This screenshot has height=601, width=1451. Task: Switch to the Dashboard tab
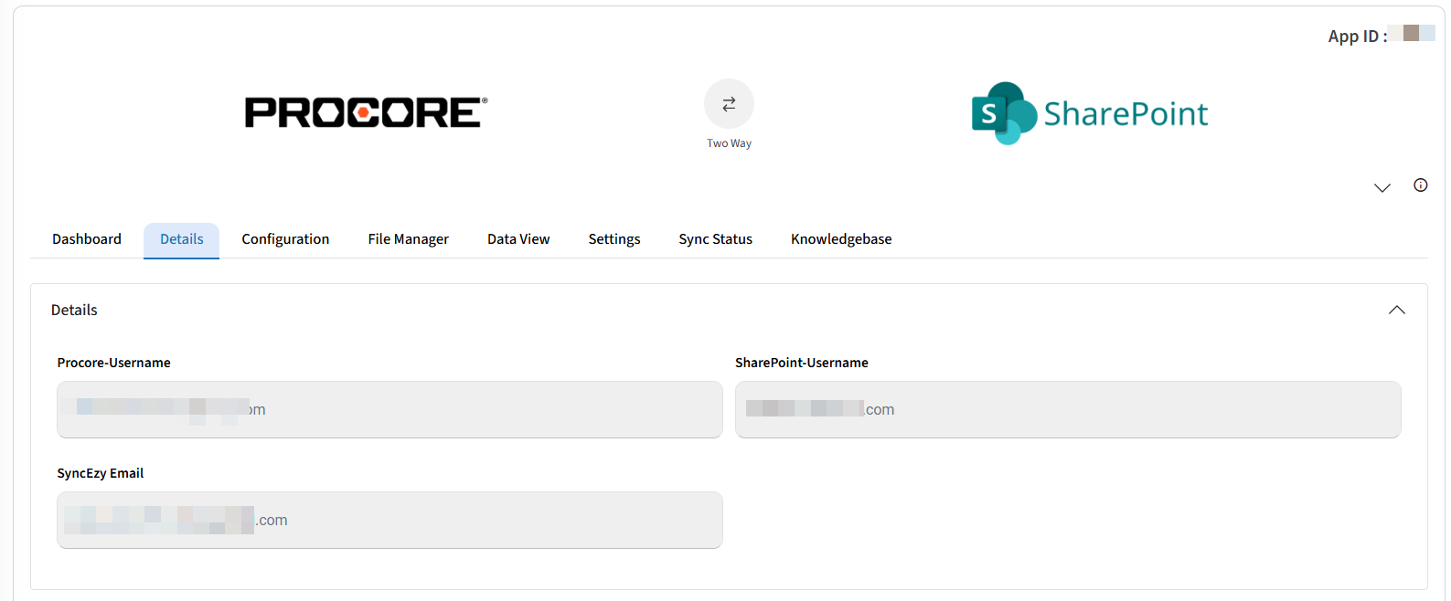[x=87, y=239]
